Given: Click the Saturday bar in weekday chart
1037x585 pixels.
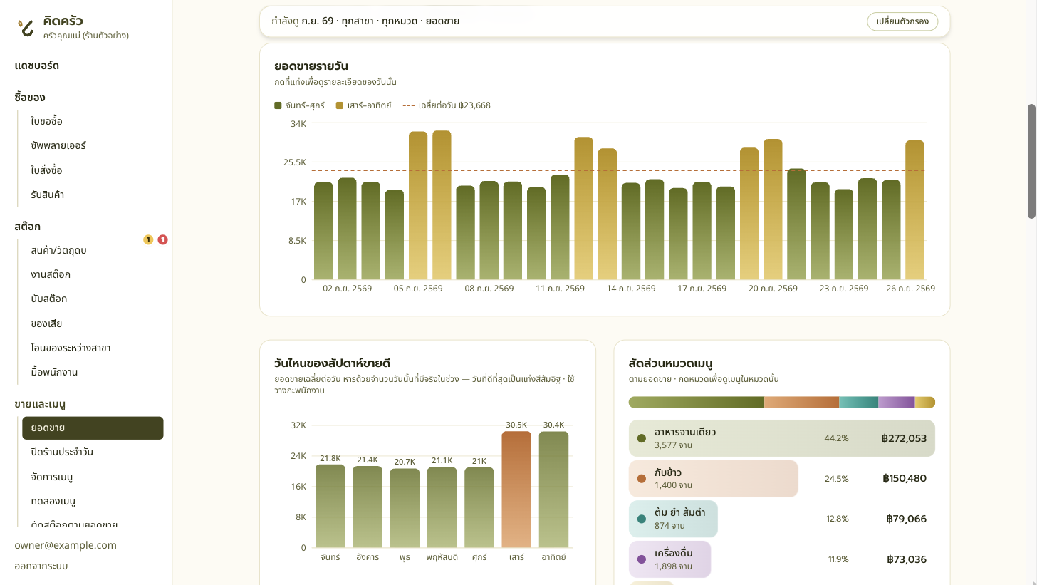Looking at the screenshot, I should [516, 489].
